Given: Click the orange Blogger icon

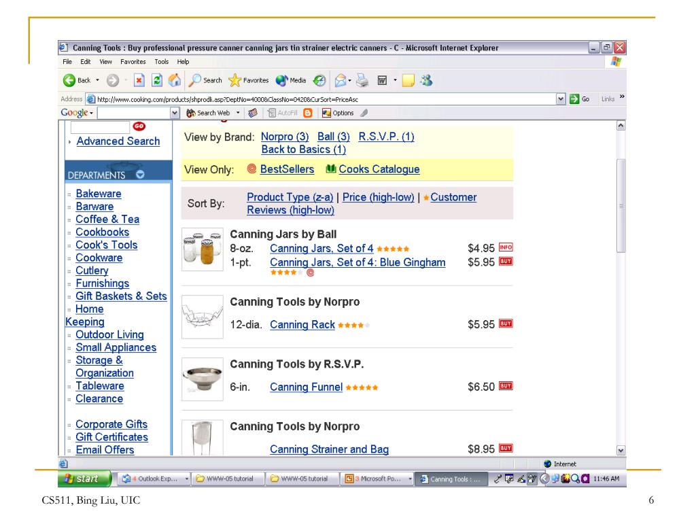Looking at the screenshot, I should [x=308, y=114].
